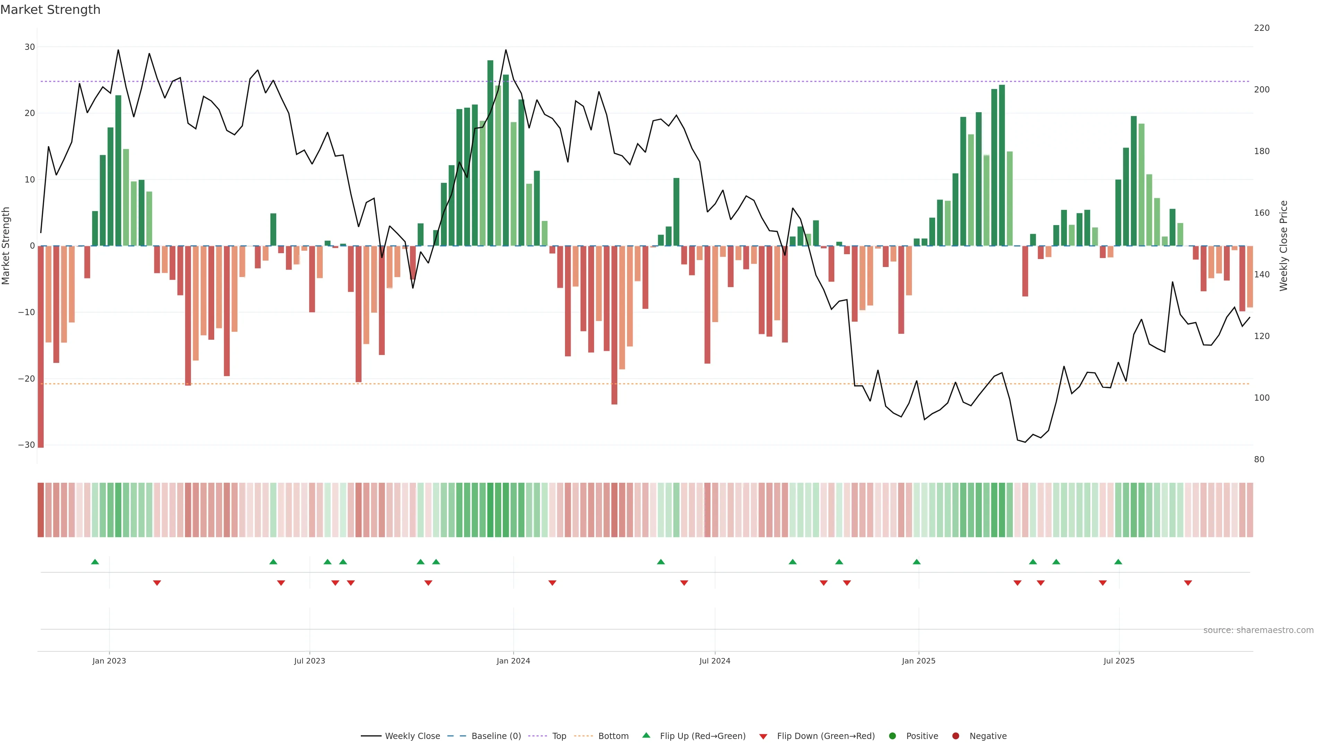The height and width of the screenshot is (748, 1331).
Task: Click the Market Strength chart title
Action: [50, 10]
